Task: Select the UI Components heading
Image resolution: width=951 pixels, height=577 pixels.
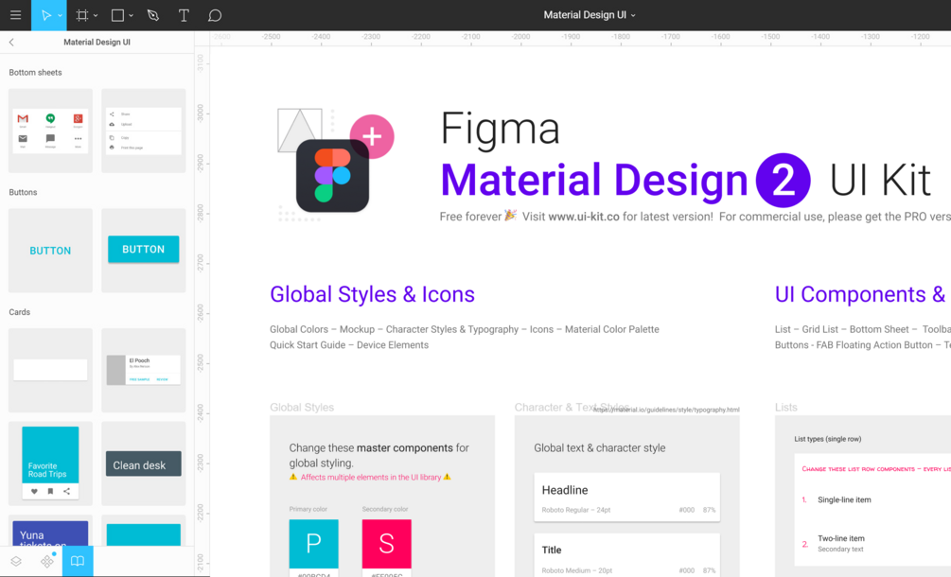Action: click(x=862, y=294)
